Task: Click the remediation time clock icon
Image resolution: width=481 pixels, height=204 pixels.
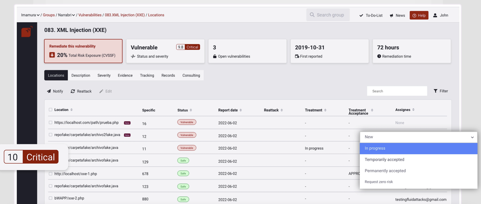Action: tap(379, 56)
